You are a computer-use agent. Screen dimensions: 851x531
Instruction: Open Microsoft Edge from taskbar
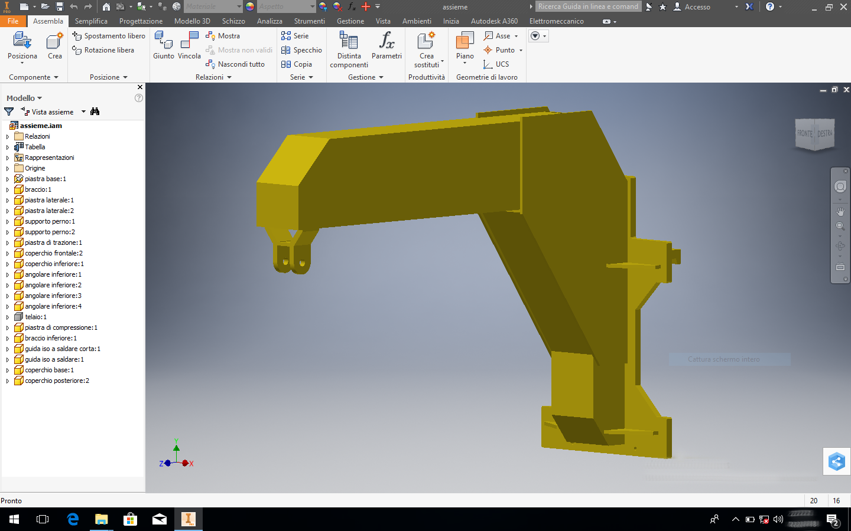pyautogui.click(x=73, y=519)
